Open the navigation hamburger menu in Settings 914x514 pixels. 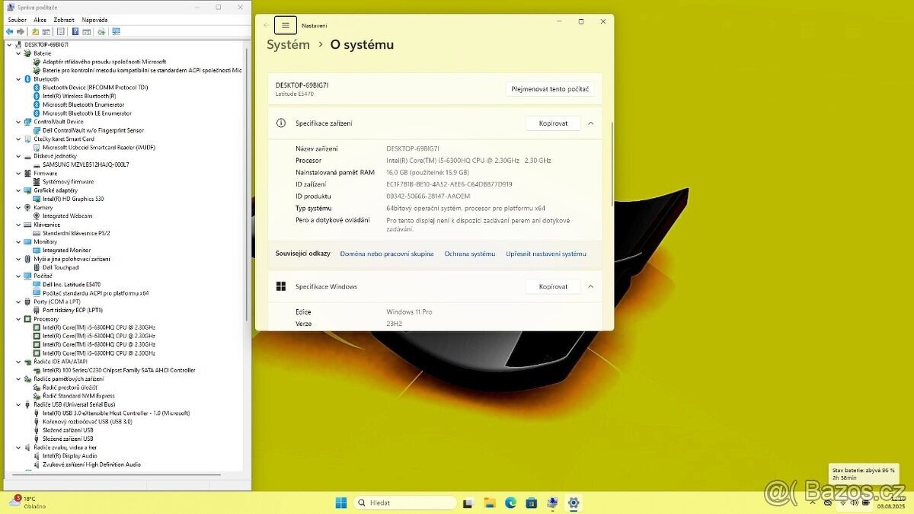286,24
